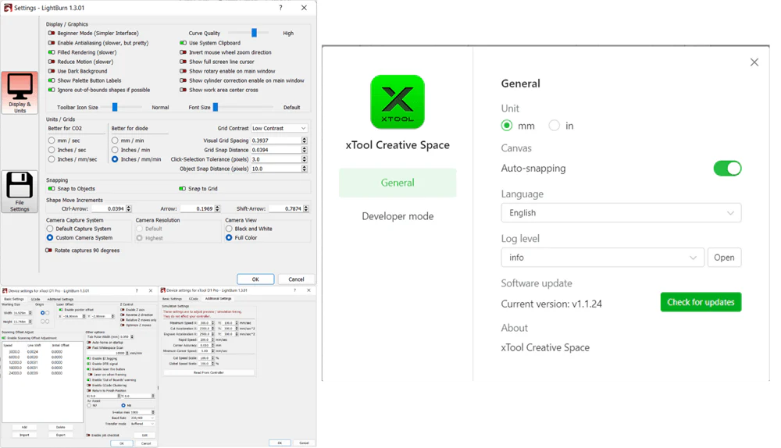Toggle Enable Antialiasing option

pos(52,43)
